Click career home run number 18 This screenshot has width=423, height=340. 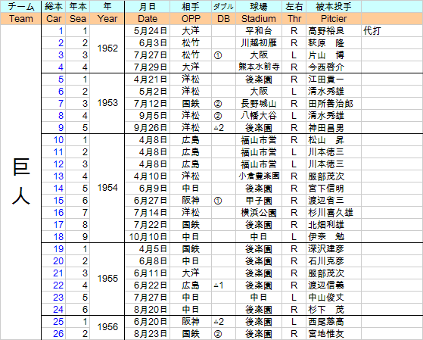[x=58, y=237]
